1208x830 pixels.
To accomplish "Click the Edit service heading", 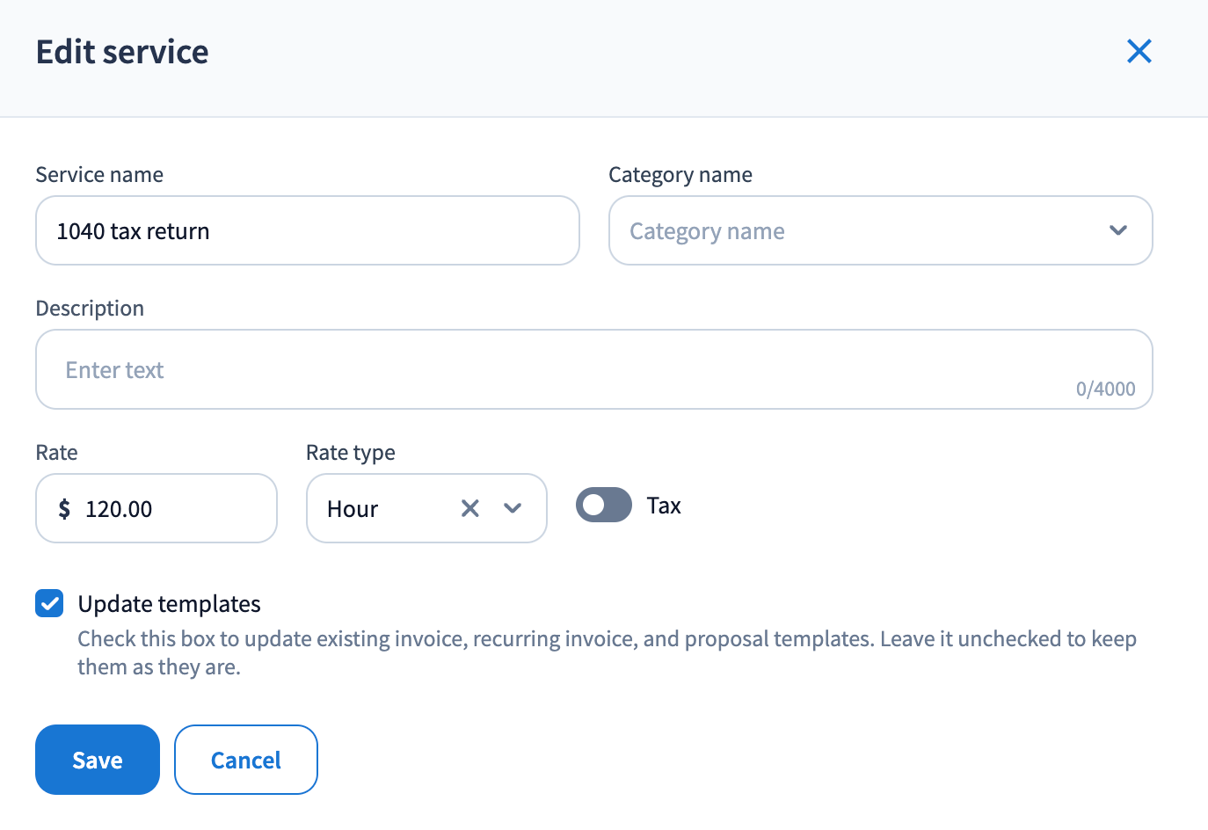I will click(x=122, y=52).
